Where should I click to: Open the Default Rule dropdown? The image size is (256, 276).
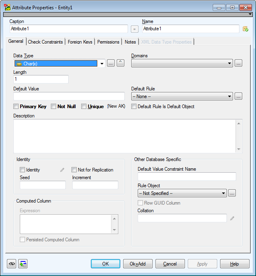(x=182, y=96)
